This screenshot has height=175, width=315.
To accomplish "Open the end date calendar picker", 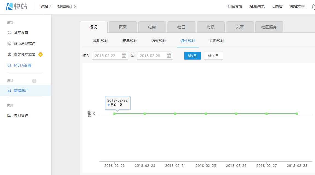I will click(x=169, y=56).
